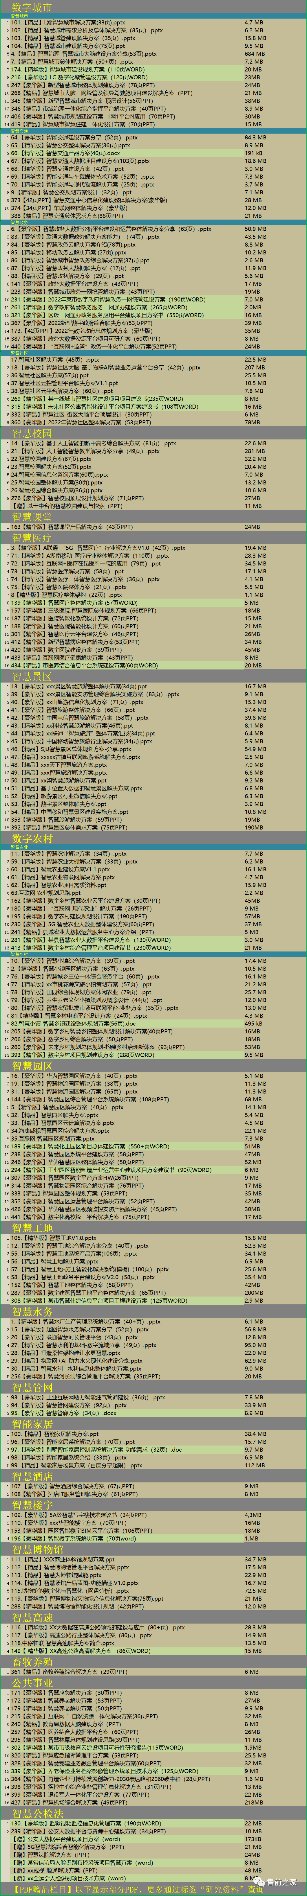The height and width of the screenshot is (1896, 307).
Task: Click the 智慧社区 sub-heading bar
Action: point(153,353)
